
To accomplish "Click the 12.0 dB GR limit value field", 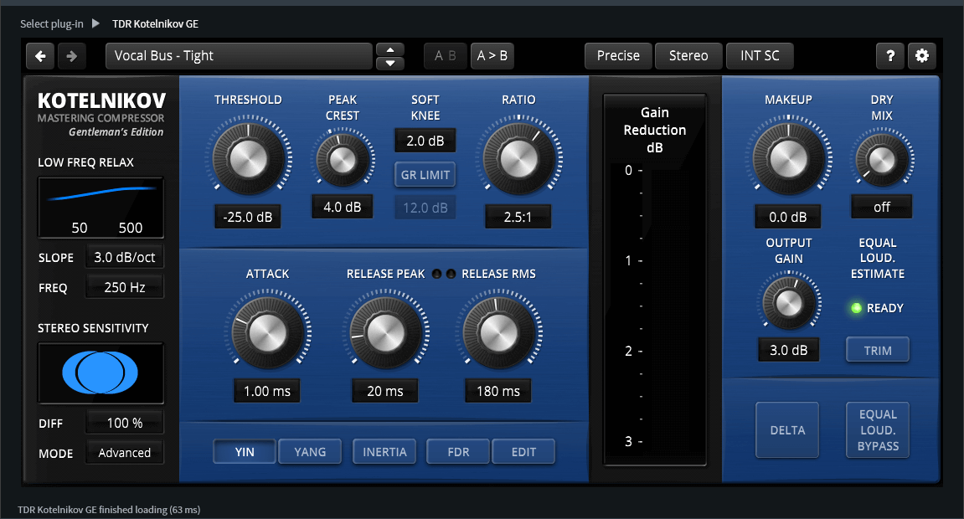I will click(425, 208).
